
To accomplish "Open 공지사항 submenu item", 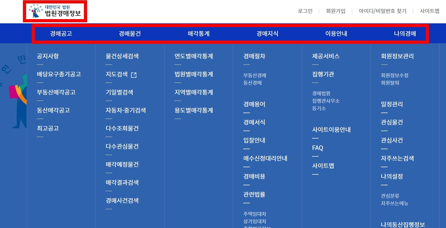I will pyautogui.click(x=48, y=56).
